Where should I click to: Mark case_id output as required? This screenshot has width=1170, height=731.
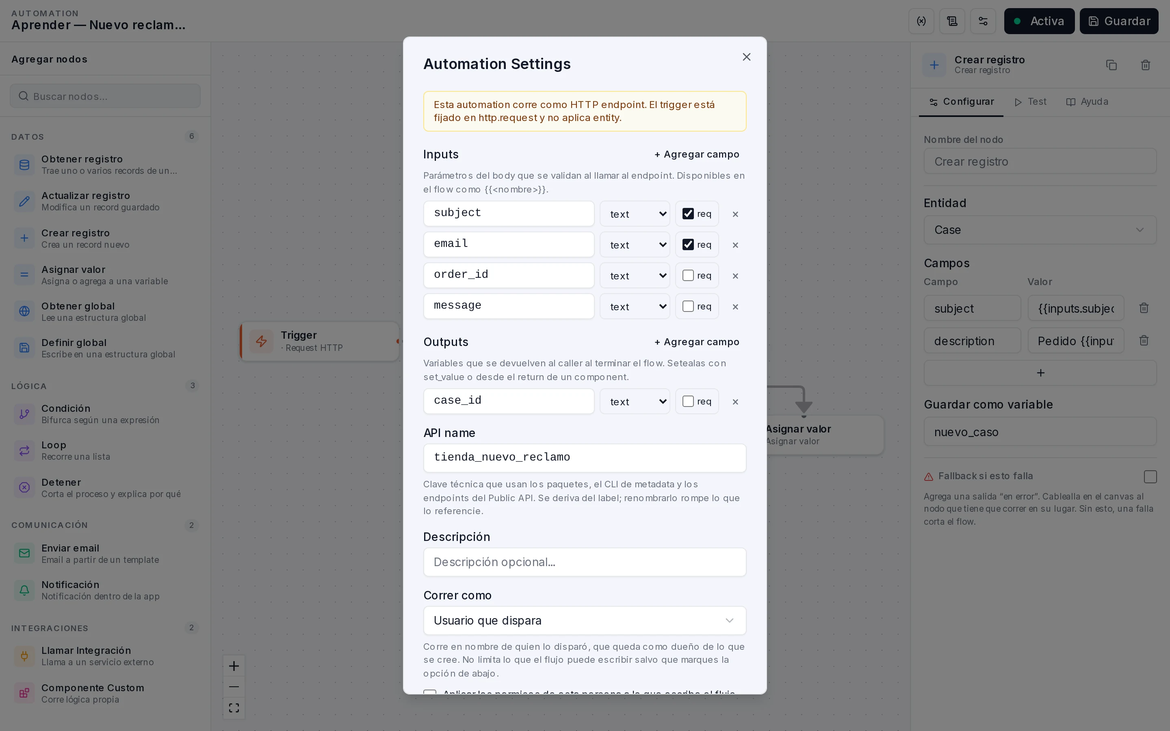tap(688, 401)
